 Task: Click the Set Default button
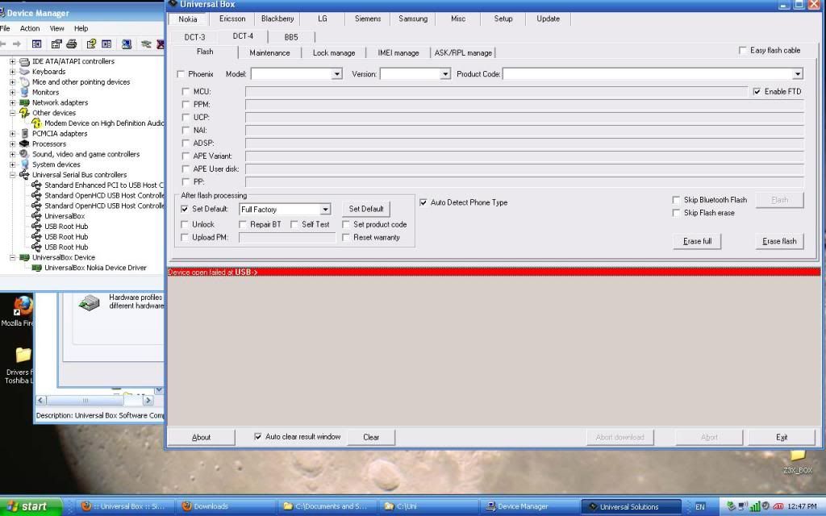pos(366,209)
